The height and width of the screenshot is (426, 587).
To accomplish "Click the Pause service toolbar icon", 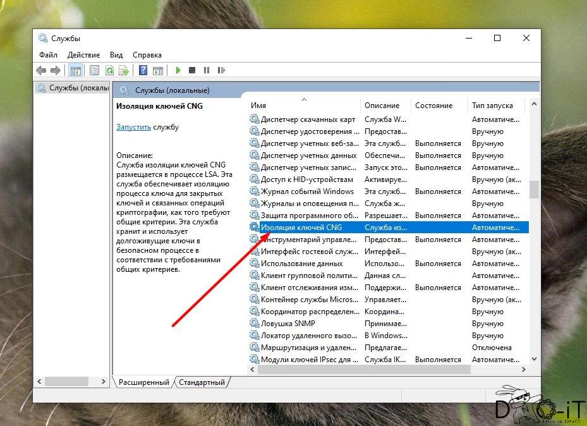I will pyautogui.click(x=207, y=71).
